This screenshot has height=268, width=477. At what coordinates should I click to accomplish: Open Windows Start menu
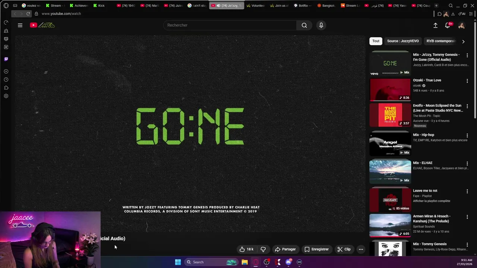pos(178,262)
